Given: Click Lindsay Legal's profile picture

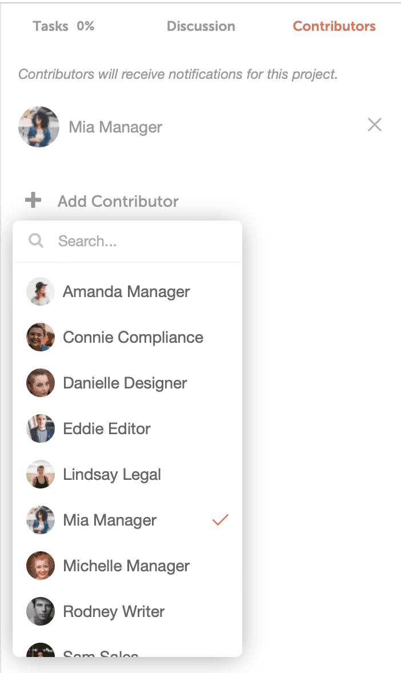Looking at the screenshot, I should [40, 474].
